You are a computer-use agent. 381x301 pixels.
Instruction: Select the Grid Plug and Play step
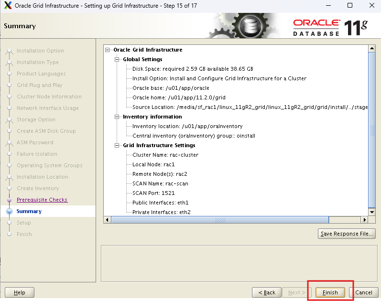pyautogui.click(x=39, y=85)
